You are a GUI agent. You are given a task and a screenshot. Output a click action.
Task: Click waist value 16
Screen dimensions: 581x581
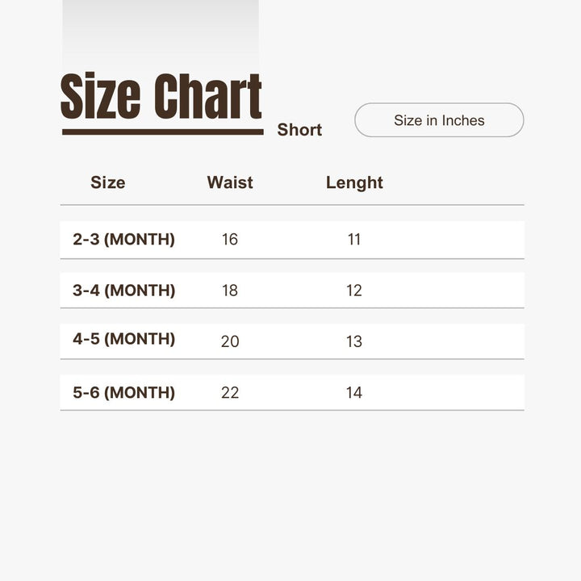tap(230, 240)
